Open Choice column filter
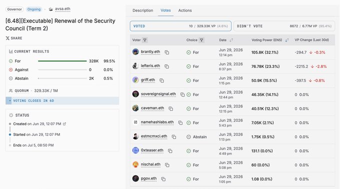The image size is (340, 189). pyautogui.click(x=201, y=40)
